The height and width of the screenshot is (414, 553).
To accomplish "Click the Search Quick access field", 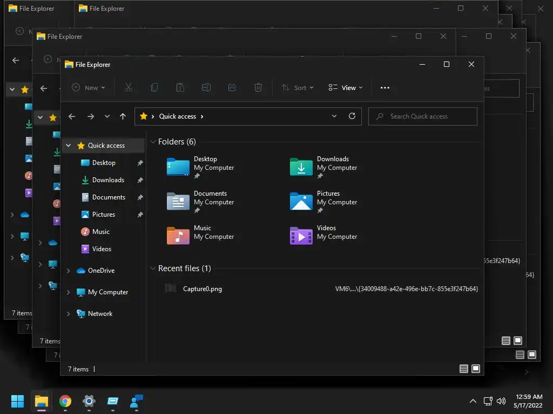I will pos(423,116).
